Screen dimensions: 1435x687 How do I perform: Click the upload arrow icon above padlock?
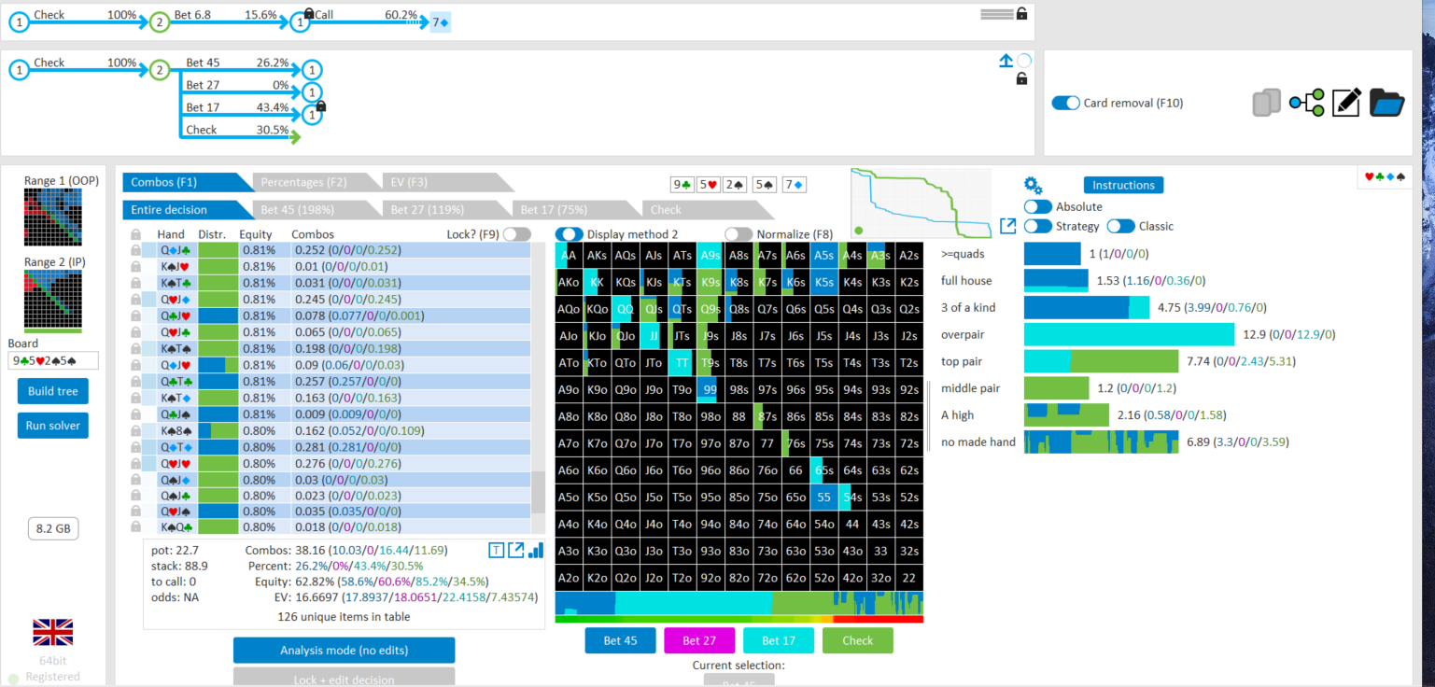point(1006,61)
